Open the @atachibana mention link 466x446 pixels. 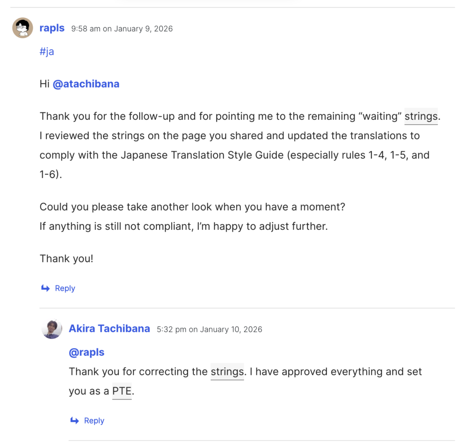(x=86, y=84)
